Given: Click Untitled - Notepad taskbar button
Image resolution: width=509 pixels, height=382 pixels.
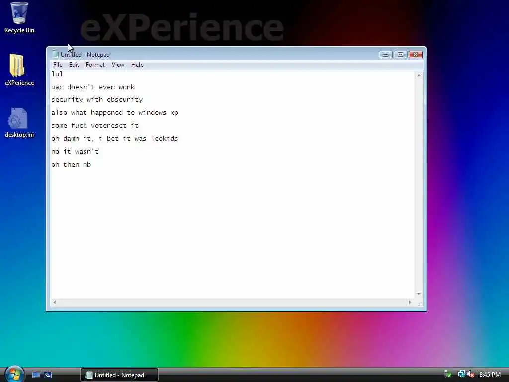Looking at the screenshot, I should tap(119, 375).
